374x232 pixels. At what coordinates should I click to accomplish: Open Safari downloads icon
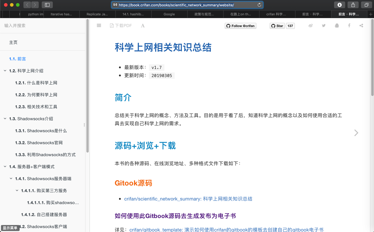[340, 5]
